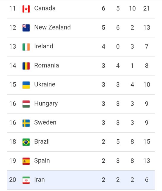Select the Ireland country name
The image size is (162, 191).
[44, 46]
